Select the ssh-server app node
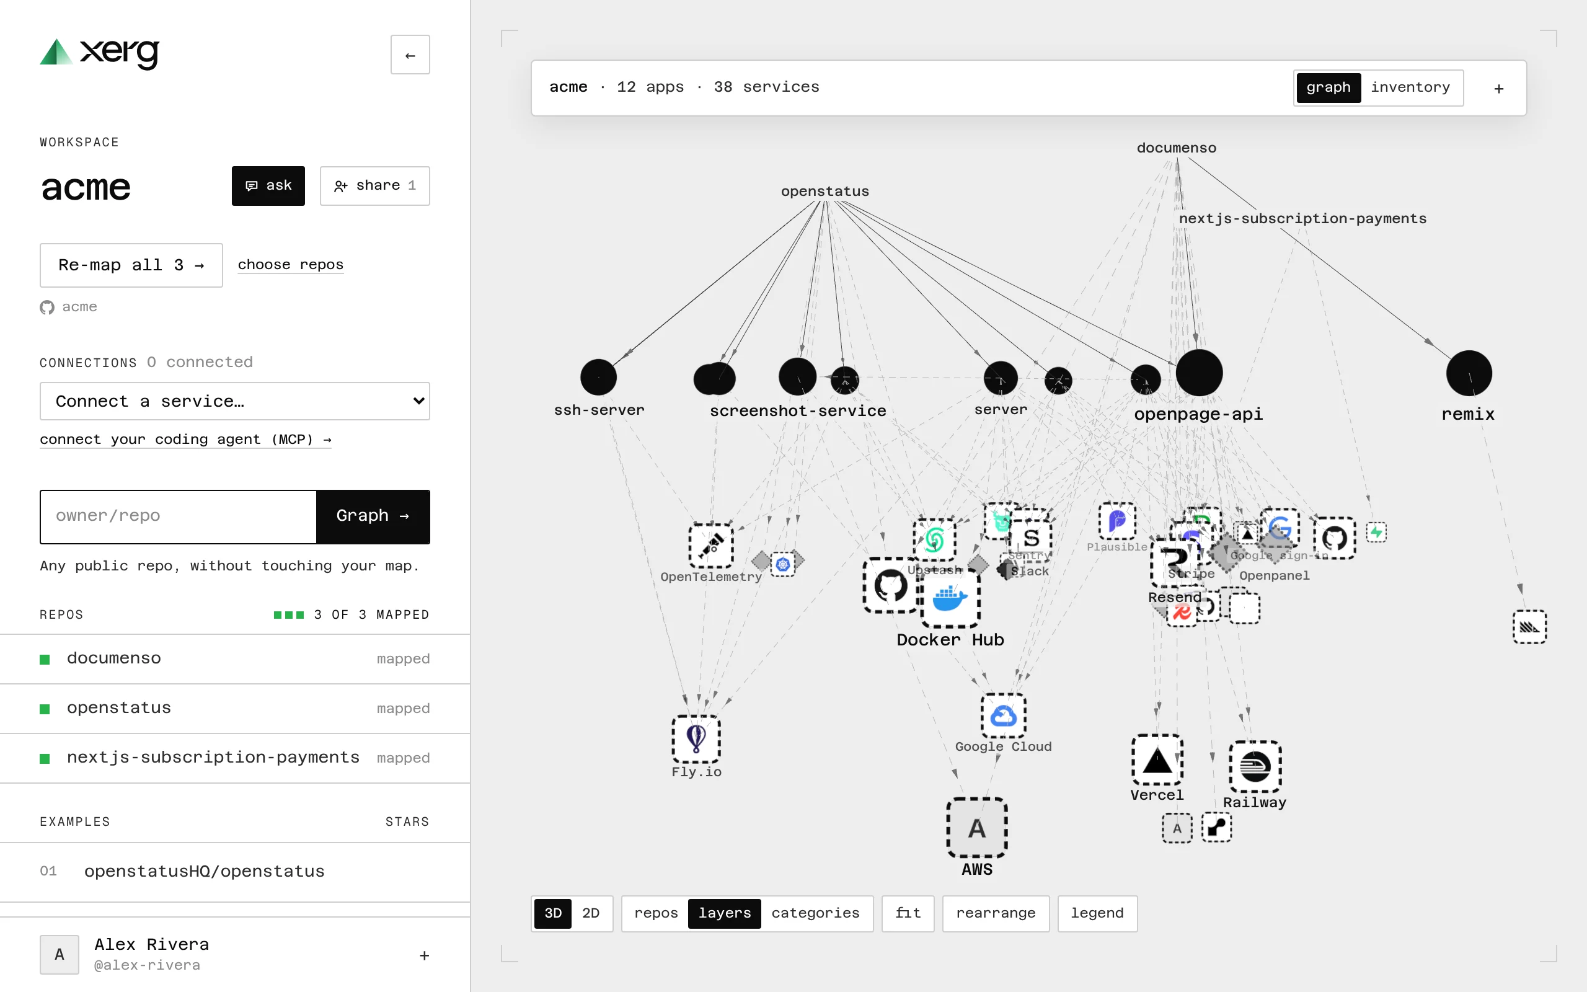This screenshot has width=1587, height=992. 599,377
